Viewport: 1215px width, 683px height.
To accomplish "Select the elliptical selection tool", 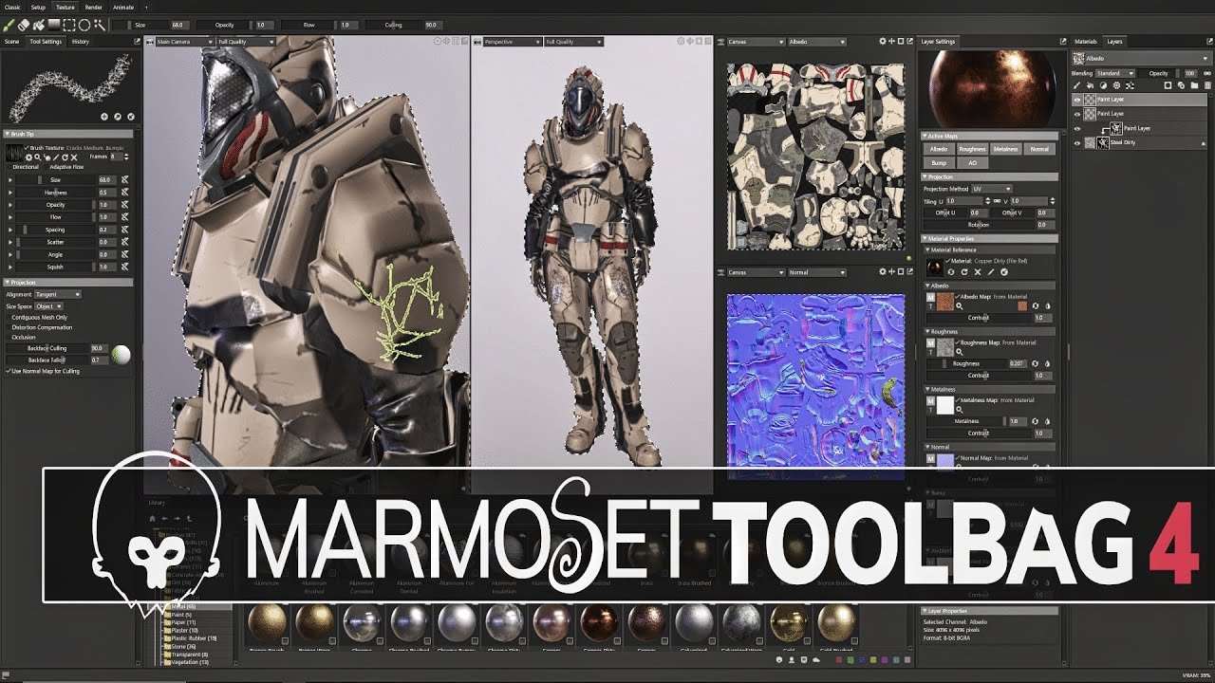I will coord(84,25).
